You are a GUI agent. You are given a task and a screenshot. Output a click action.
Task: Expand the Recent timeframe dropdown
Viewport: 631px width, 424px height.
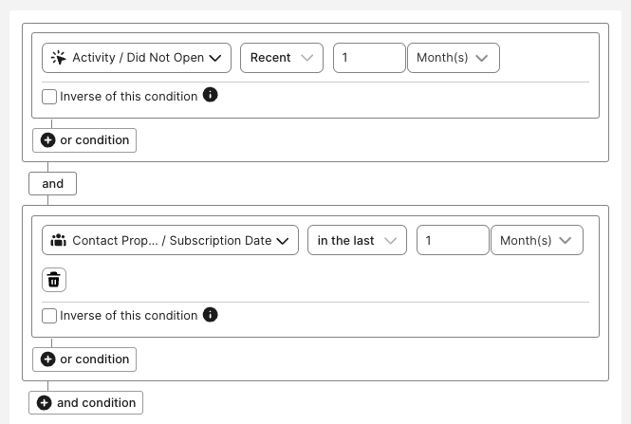click(x=281, y=58)
